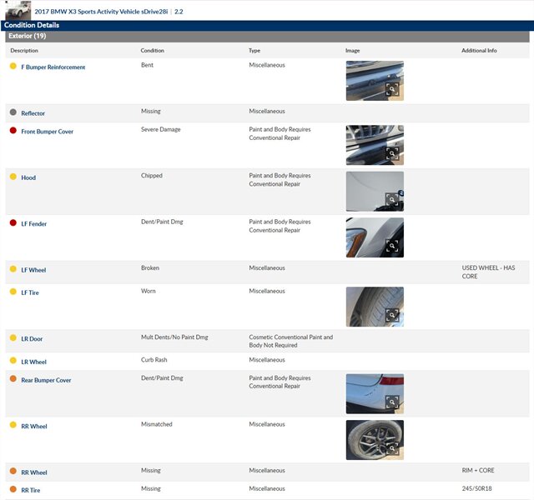Viewport: 534px width, 500px height.
Task: Expand the LF Fender damage photo
Action: click(392, 246)
